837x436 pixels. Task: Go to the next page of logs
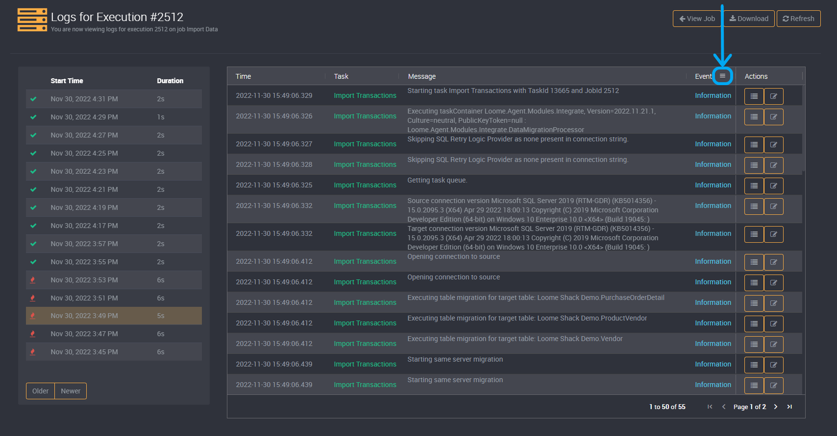(775, 407)
